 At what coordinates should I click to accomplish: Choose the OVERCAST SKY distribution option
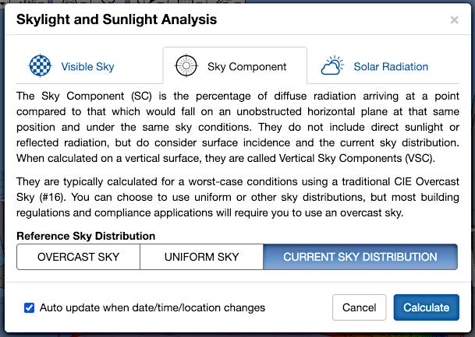click(x=78, y=257)
